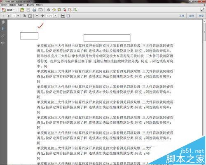The width and height of the screenshot is (206, 165).
Task: Click the green page quick tool icon
Action: 75,10
